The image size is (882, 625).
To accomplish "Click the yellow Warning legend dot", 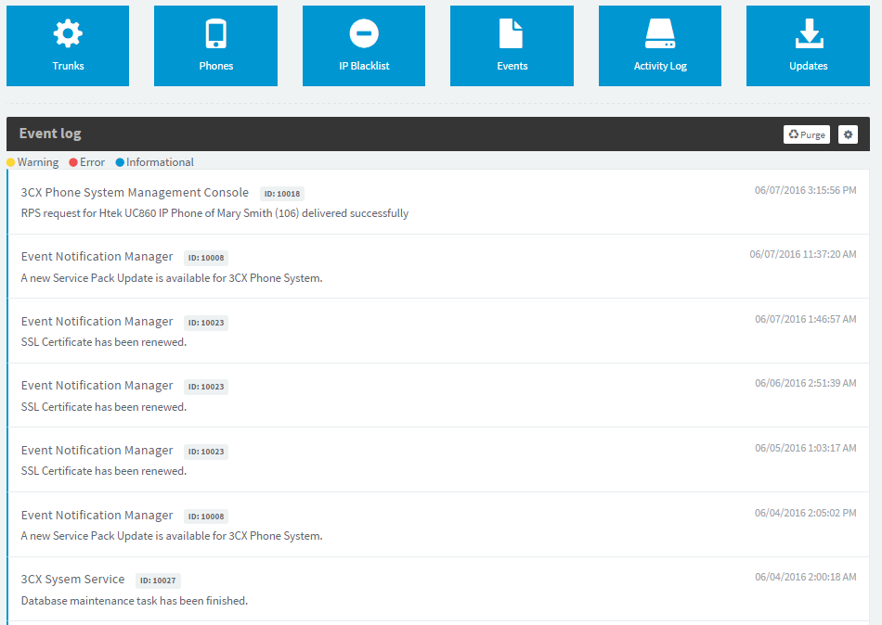I will pos(11,162).
